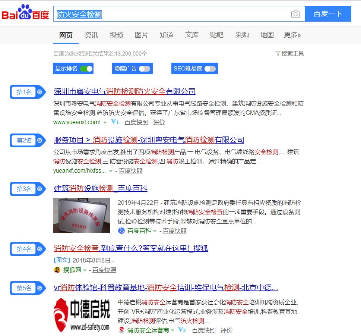
Task: Click the rank 1 badge icon
Action: click(40, 92)
